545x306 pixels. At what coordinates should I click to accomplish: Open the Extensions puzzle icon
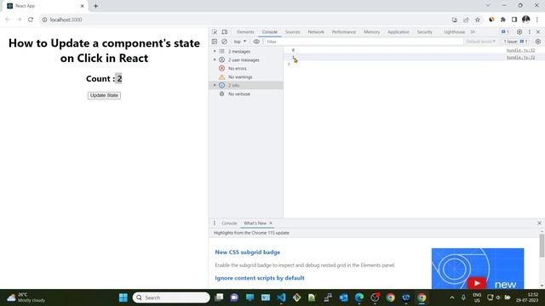click(503, 20)
